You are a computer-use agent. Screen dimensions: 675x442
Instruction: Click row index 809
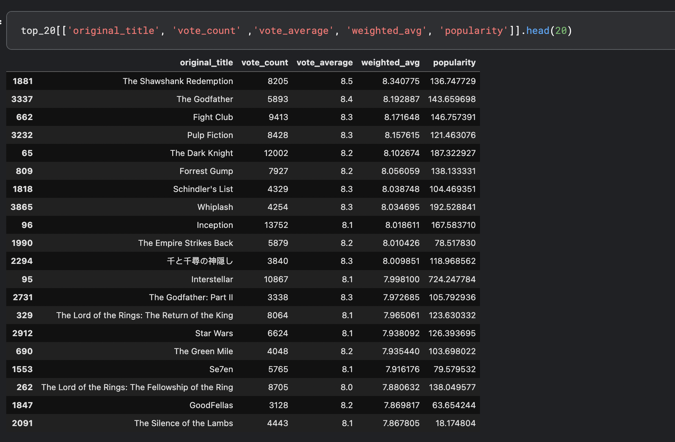click(24, 171)
